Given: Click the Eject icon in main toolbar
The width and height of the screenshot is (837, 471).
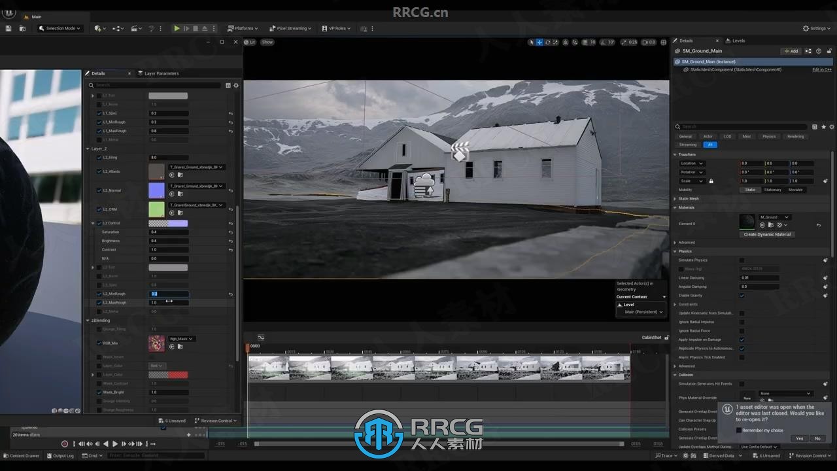Looking at the screenshot, I should click(x=205, y=28).
